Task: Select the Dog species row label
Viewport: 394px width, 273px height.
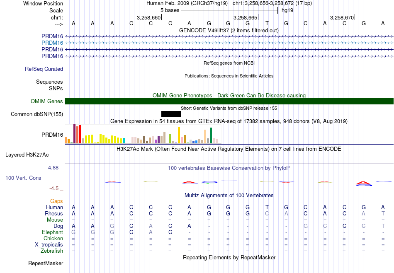Action: tap(58, 226)
